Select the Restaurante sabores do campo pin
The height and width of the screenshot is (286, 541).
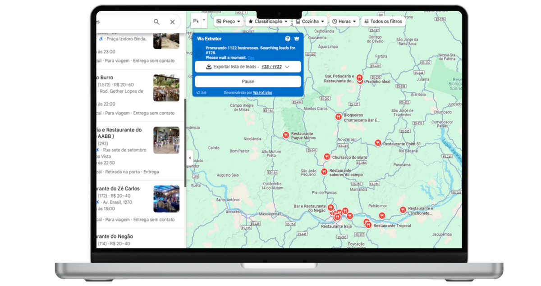324,172
